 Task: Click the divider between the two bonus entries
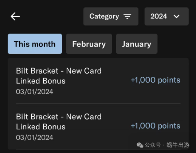pyautogui.click(x=98, y=103)
